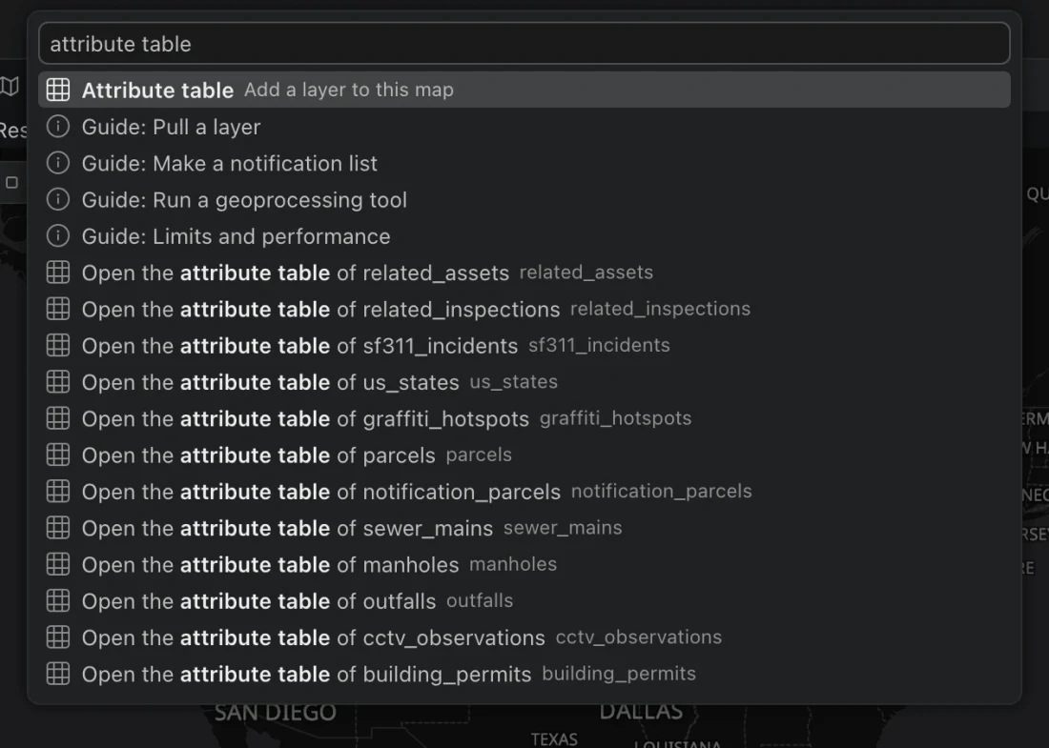The image size is (1049, 748).
Task: Open the attribute table of sf311_incidents
Action: 524,346
